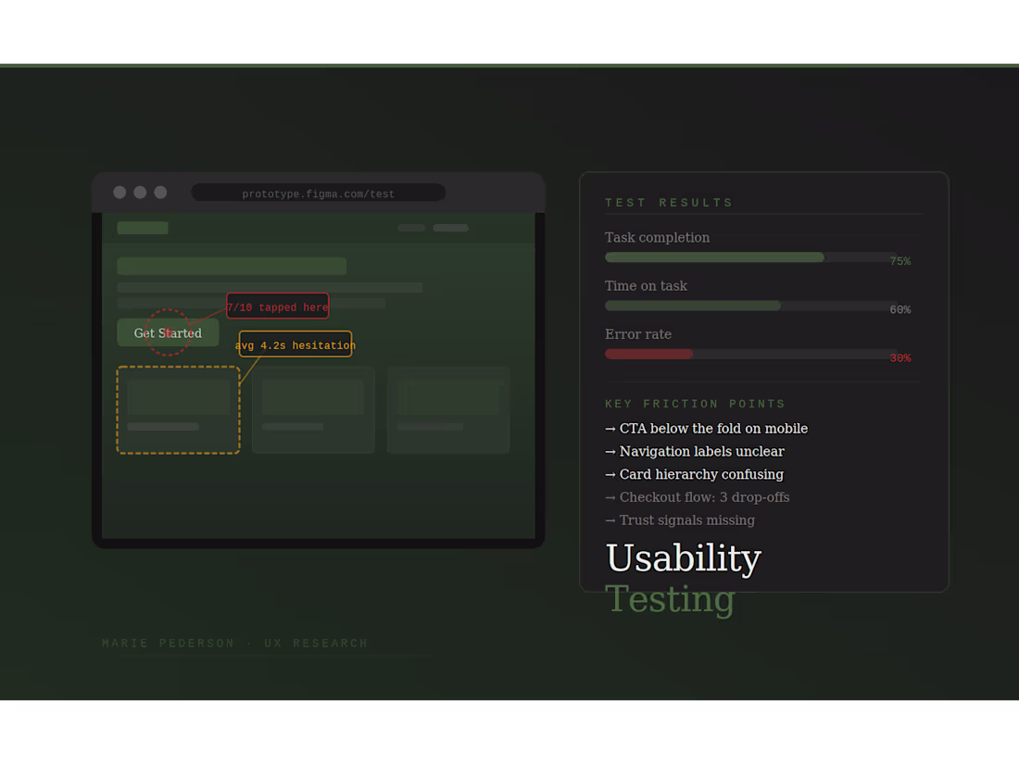Select 'Navigation labels unclear' item
Viewport: 1019px width, 764px height.
pyautogui.click(x=695, y=451)
